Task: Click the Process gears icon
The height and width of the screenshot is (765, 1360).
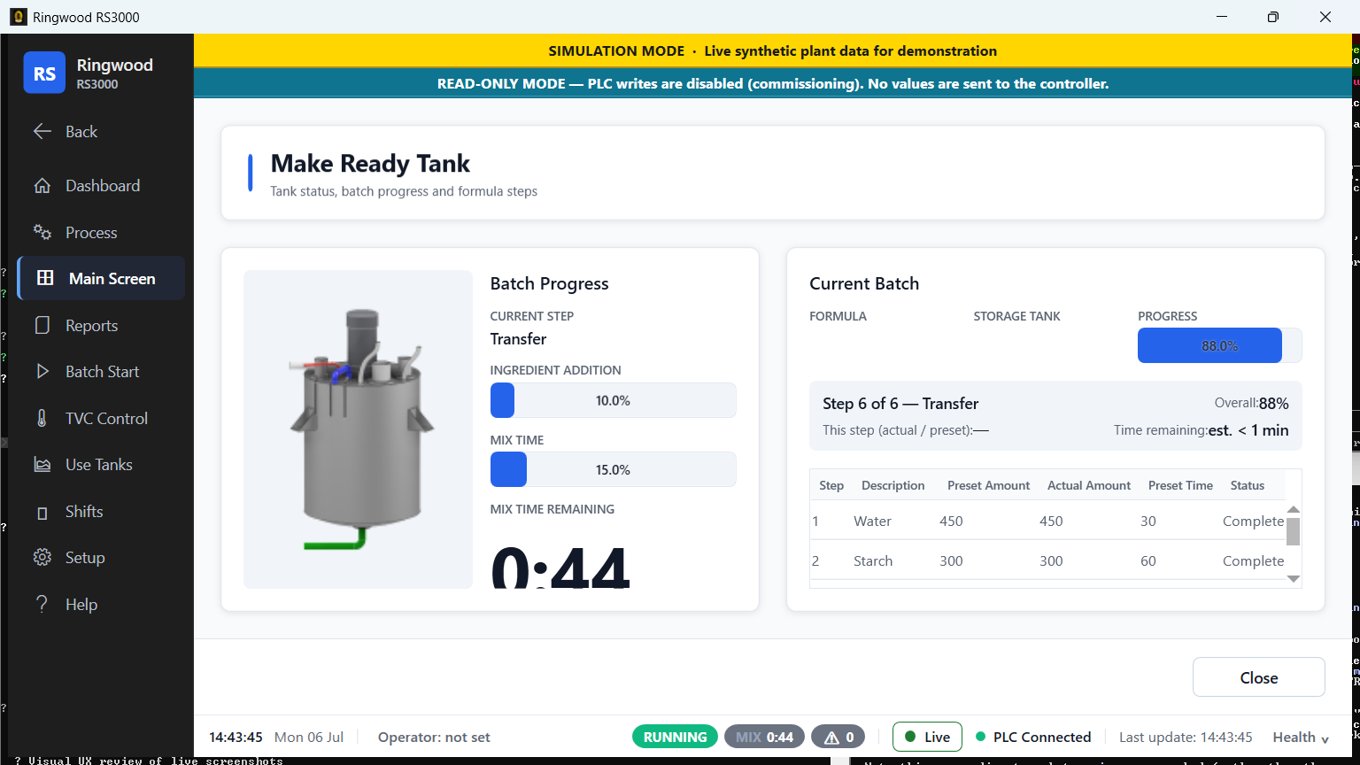Action: coord(42,232)
